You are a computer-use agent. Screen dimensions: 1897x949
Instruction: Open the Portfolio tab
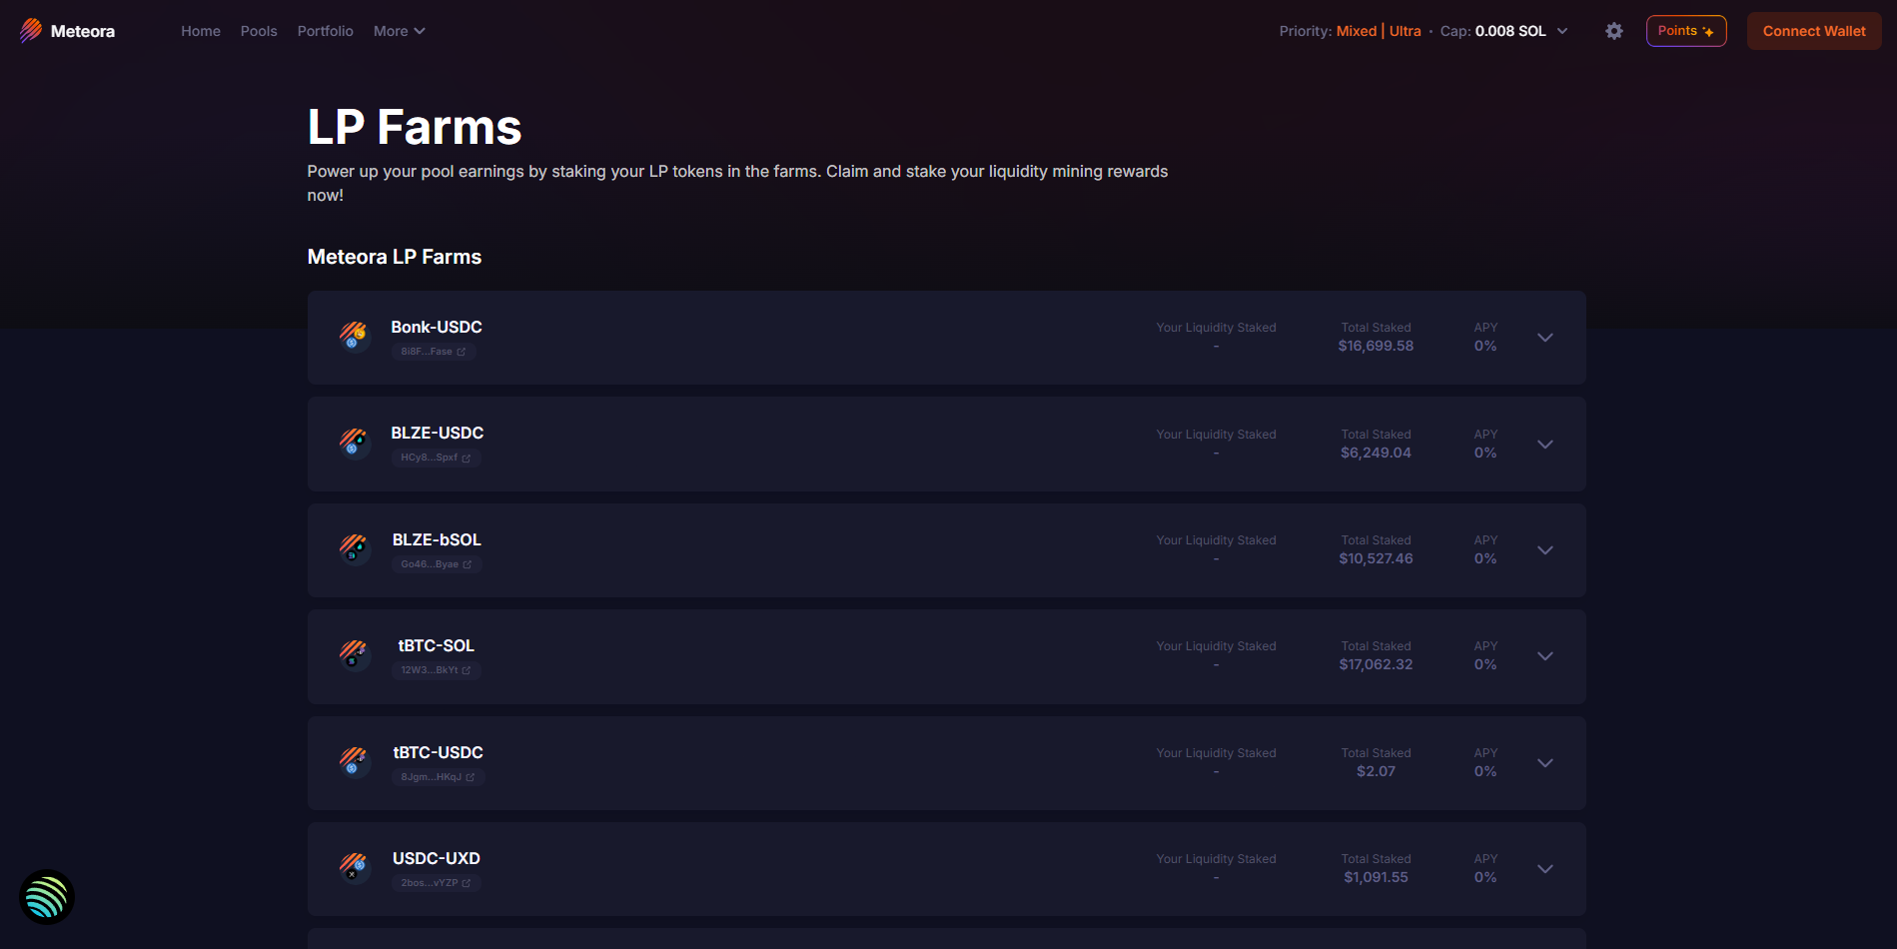pos(325,31)
